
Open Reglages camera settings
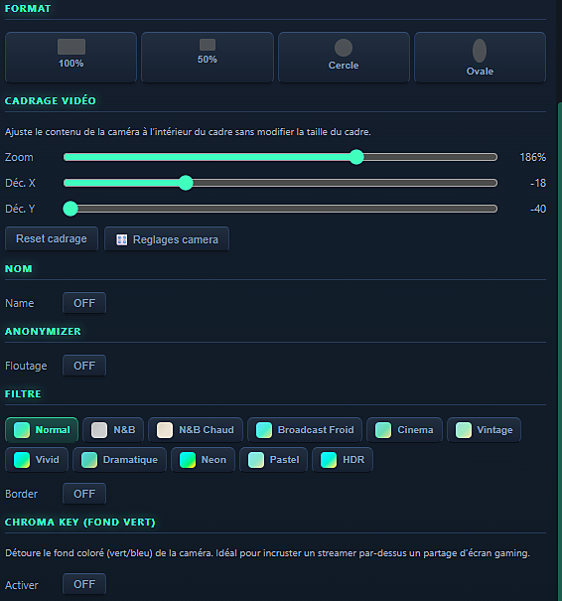pos(167,239)
